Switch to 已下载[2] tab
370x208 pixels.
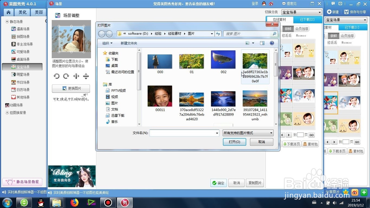click(x=307, y=20)
